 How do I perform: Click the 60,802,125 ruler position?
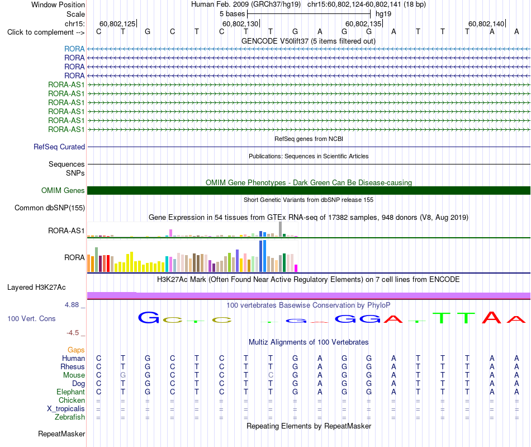coord(117,23)
